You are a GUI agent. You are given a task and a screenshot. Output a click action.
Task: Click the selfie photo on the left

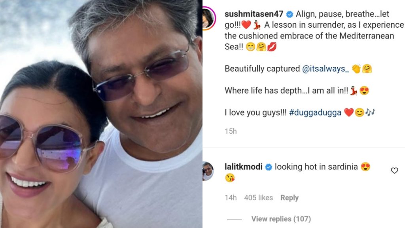101,114
